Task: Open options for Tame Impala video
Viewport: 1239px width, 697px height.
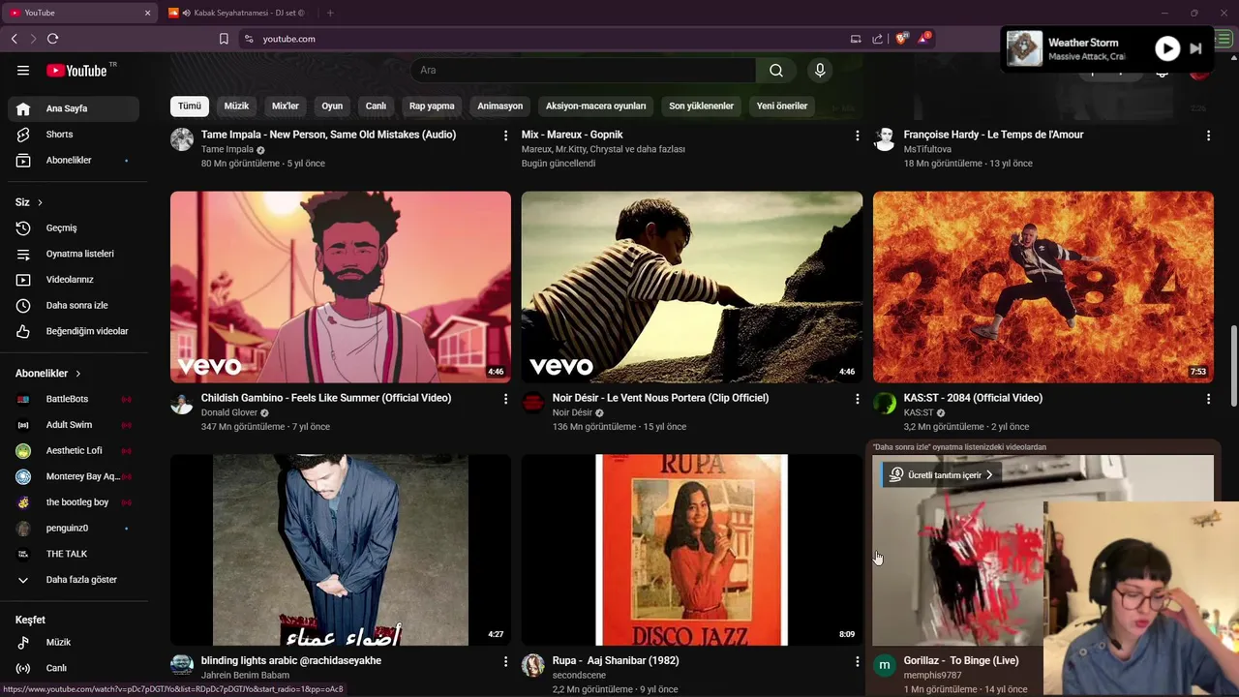Action: click(x=505, y=136)
